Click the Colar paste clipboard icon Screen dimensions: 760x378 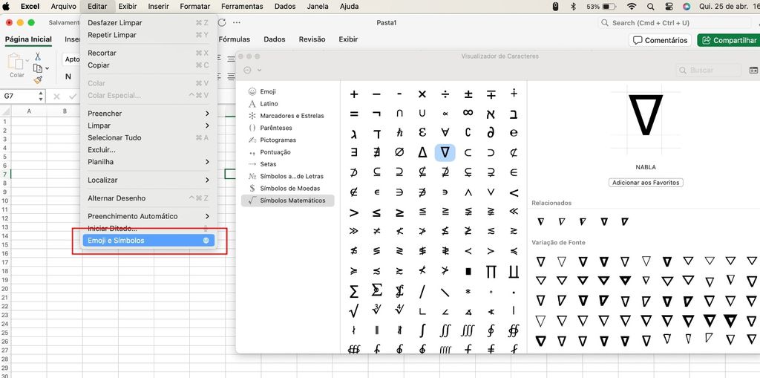tap(16, 62)
